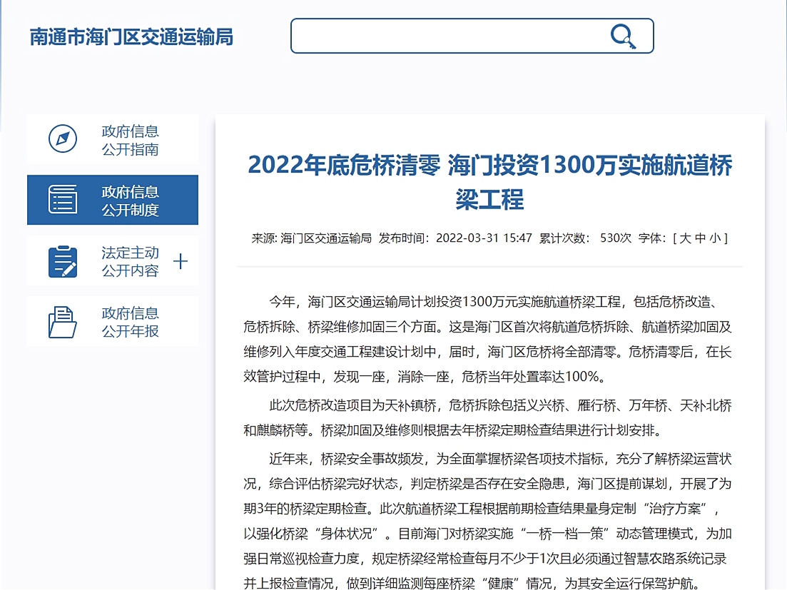787x590 pixels.
Task: Open 政府信息公开年报 menu item
Action: point(113,322)
